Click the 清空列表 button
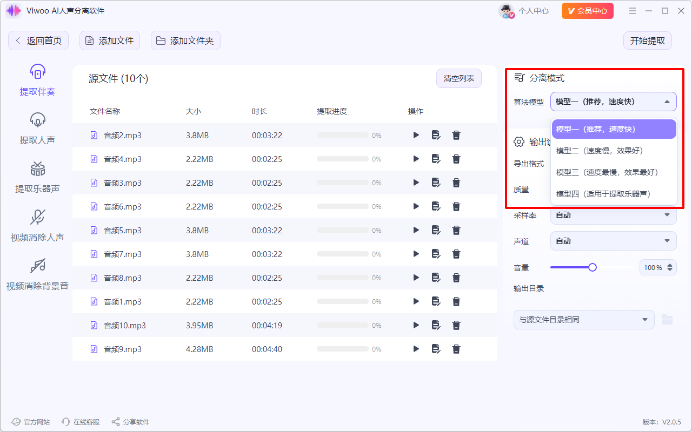Viewport: 692px width, 432px height. [x=459, y=78]
